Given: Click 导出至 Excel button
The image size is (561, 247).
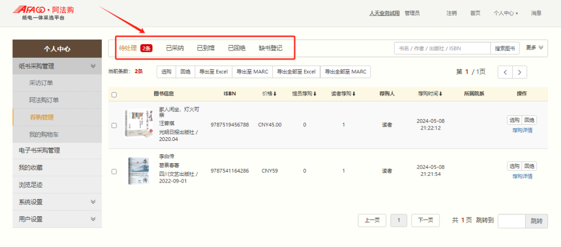Looking at the screenshot, I should tap(213, 72).
